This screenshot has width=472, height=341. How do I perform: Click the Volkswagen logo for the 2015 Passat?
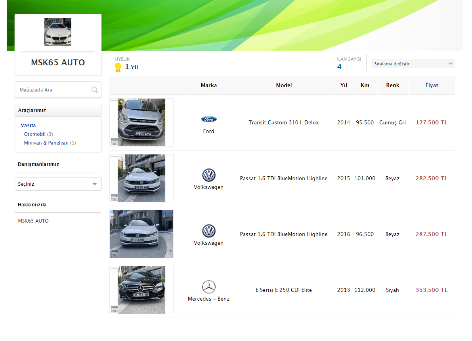(x=208, y=175)
